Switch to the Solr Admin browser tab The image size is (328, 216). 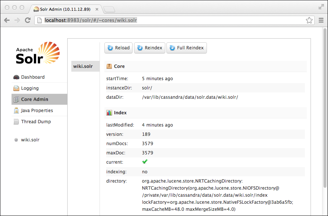[65, 9]
